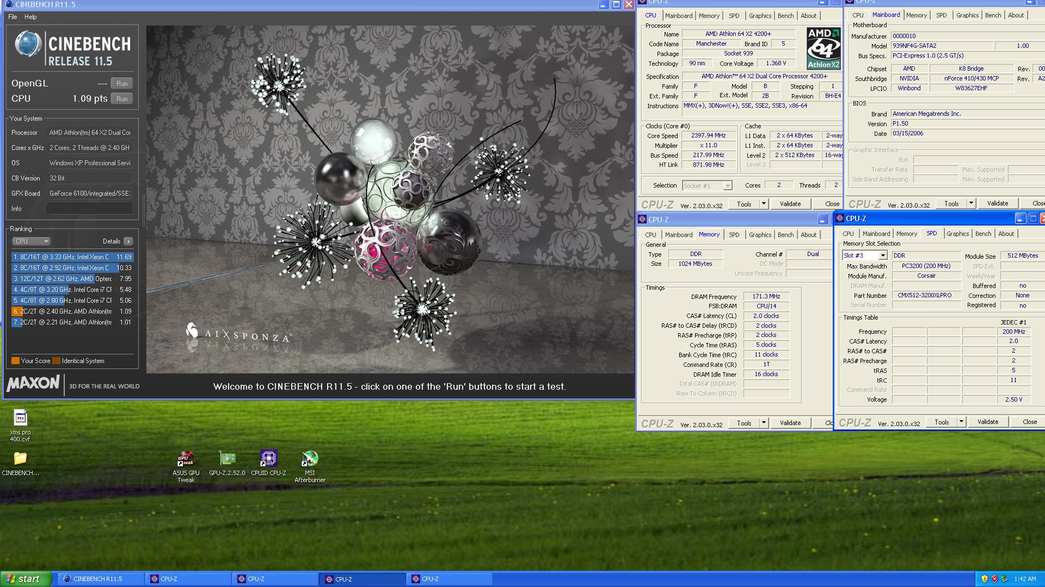1045x587 pixels.
Task: Select ranking entry 8C/16T @ 3.33 GHz
Action: [x=72, y=257]
